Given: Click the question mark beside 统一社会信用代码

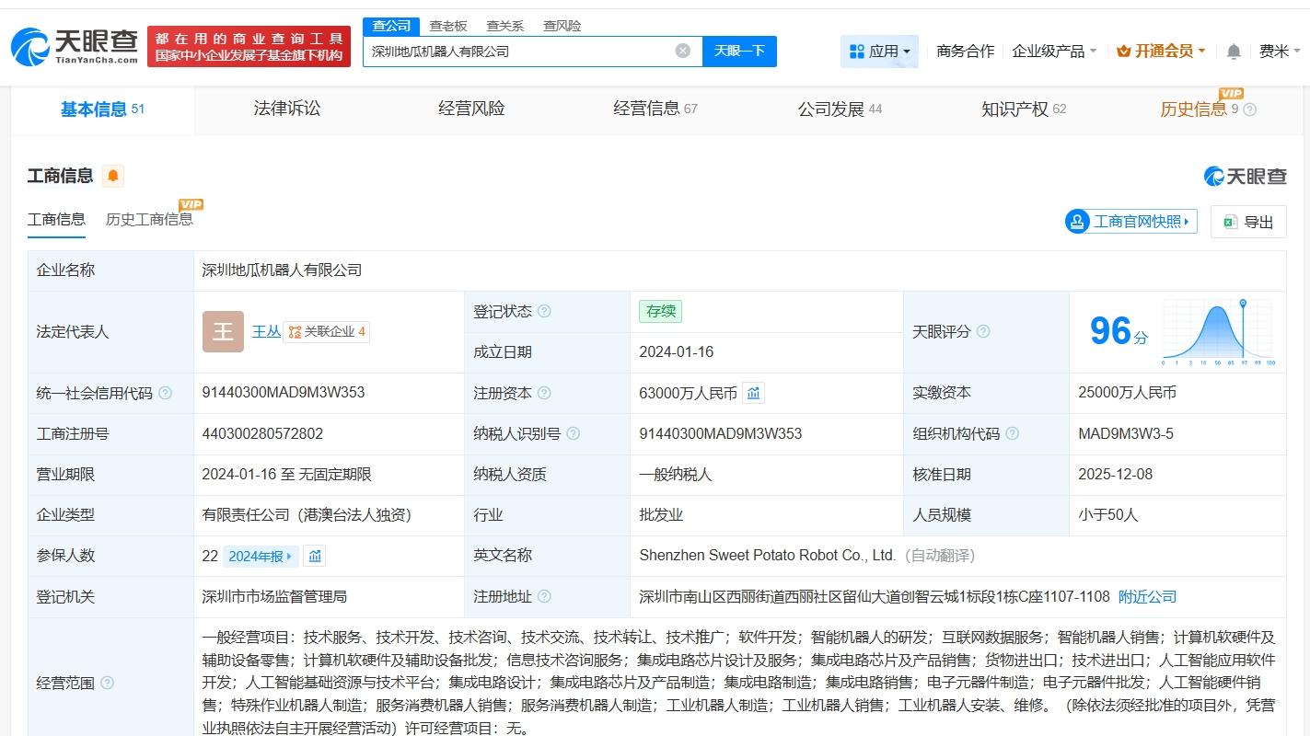Looking at the screenshot, I should click(165, 392).
